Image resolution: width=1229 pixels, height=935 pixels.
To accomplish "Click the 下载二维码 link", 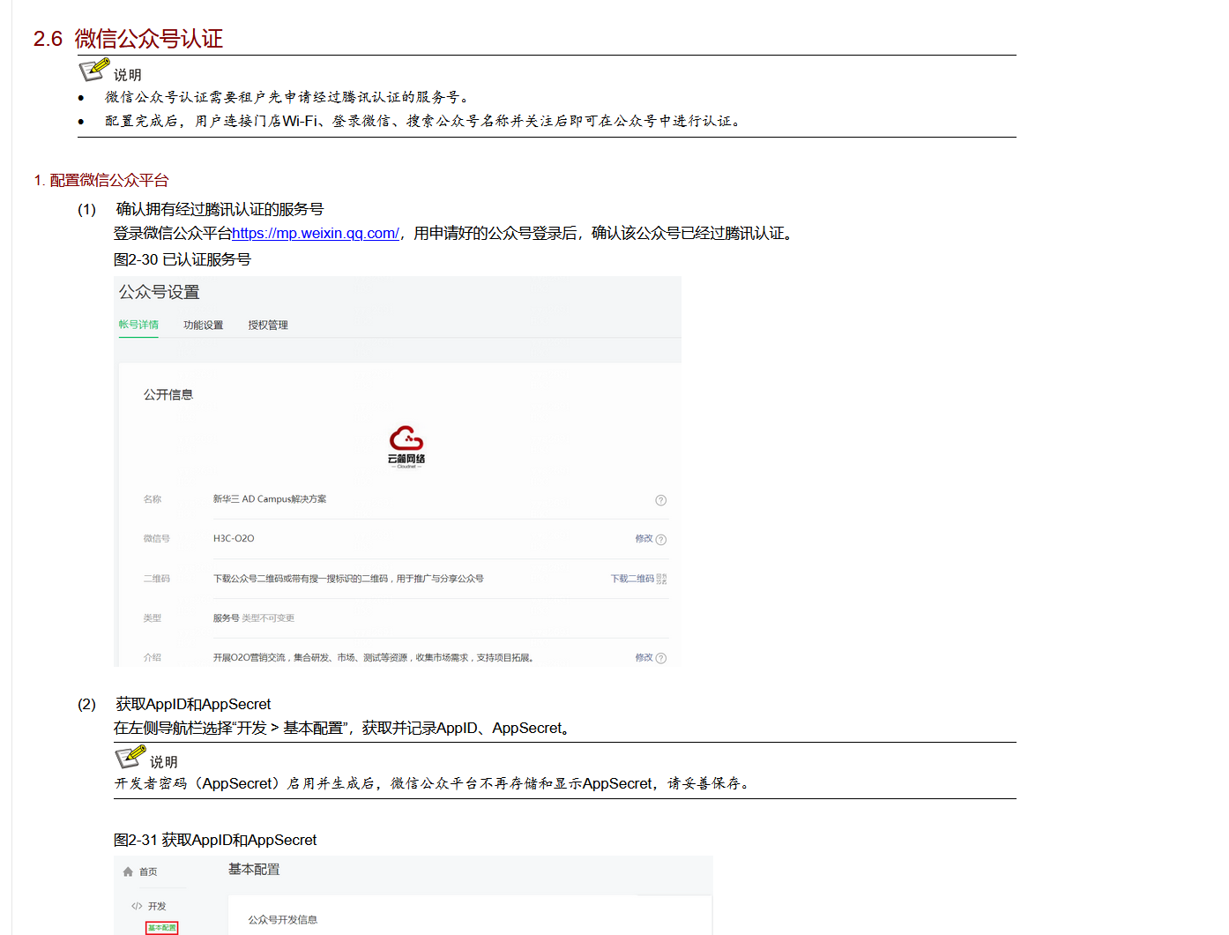I will click(x=632, y=579).
